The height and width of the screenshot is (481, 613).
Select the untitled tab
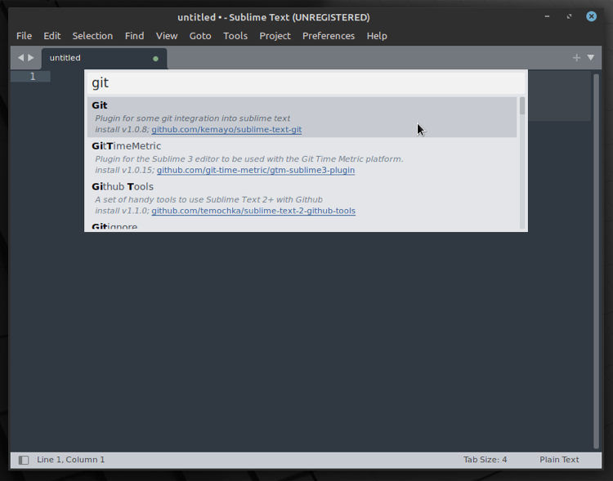(104, 58)
